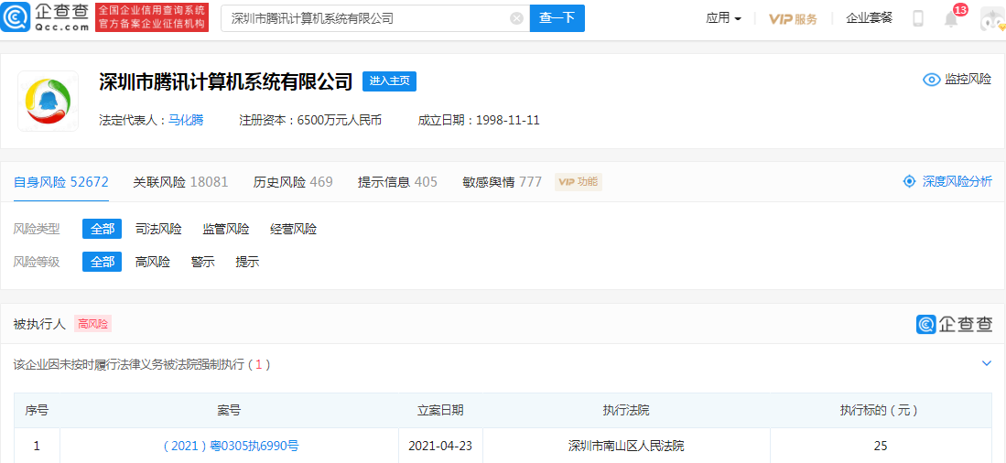Filter by 警示 level

point(202,262)
